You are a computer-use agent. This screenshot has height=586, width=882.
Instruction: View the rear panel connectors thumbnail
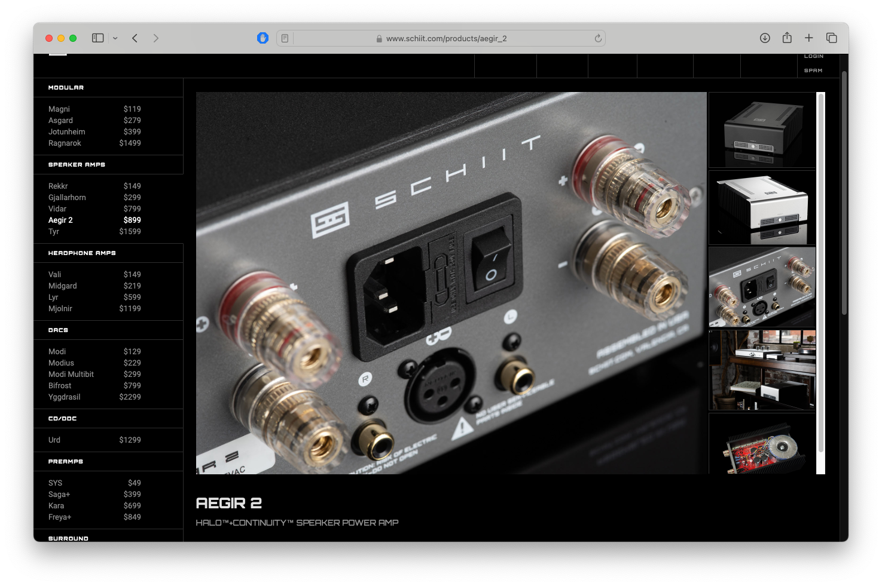[x=762, y=287]
